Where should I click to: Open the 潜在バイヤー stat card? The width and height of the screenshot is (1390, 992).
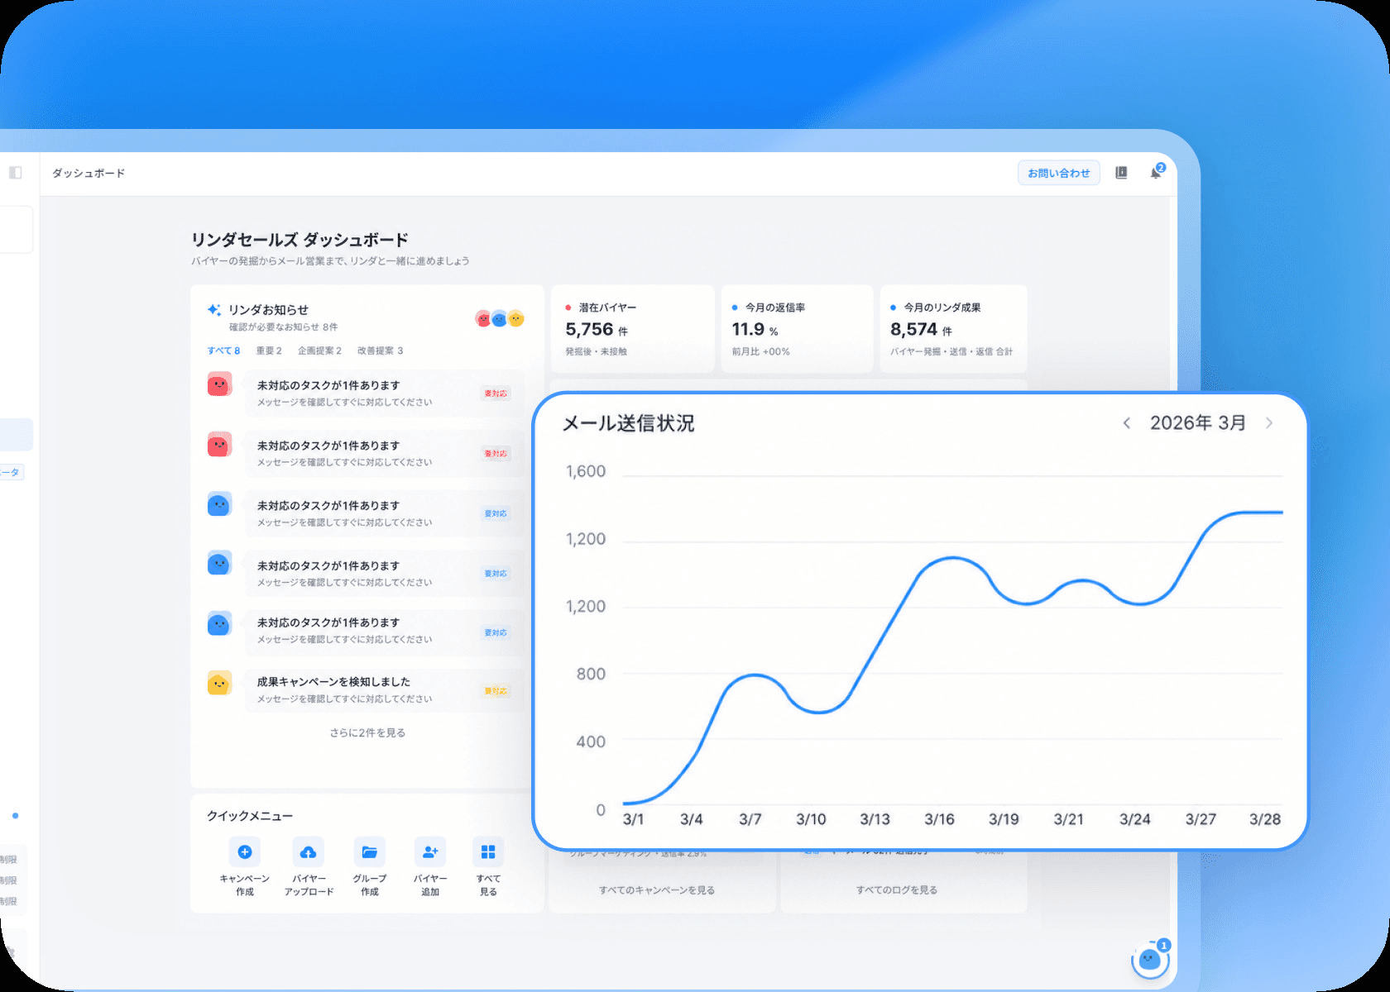pos(633,329)
